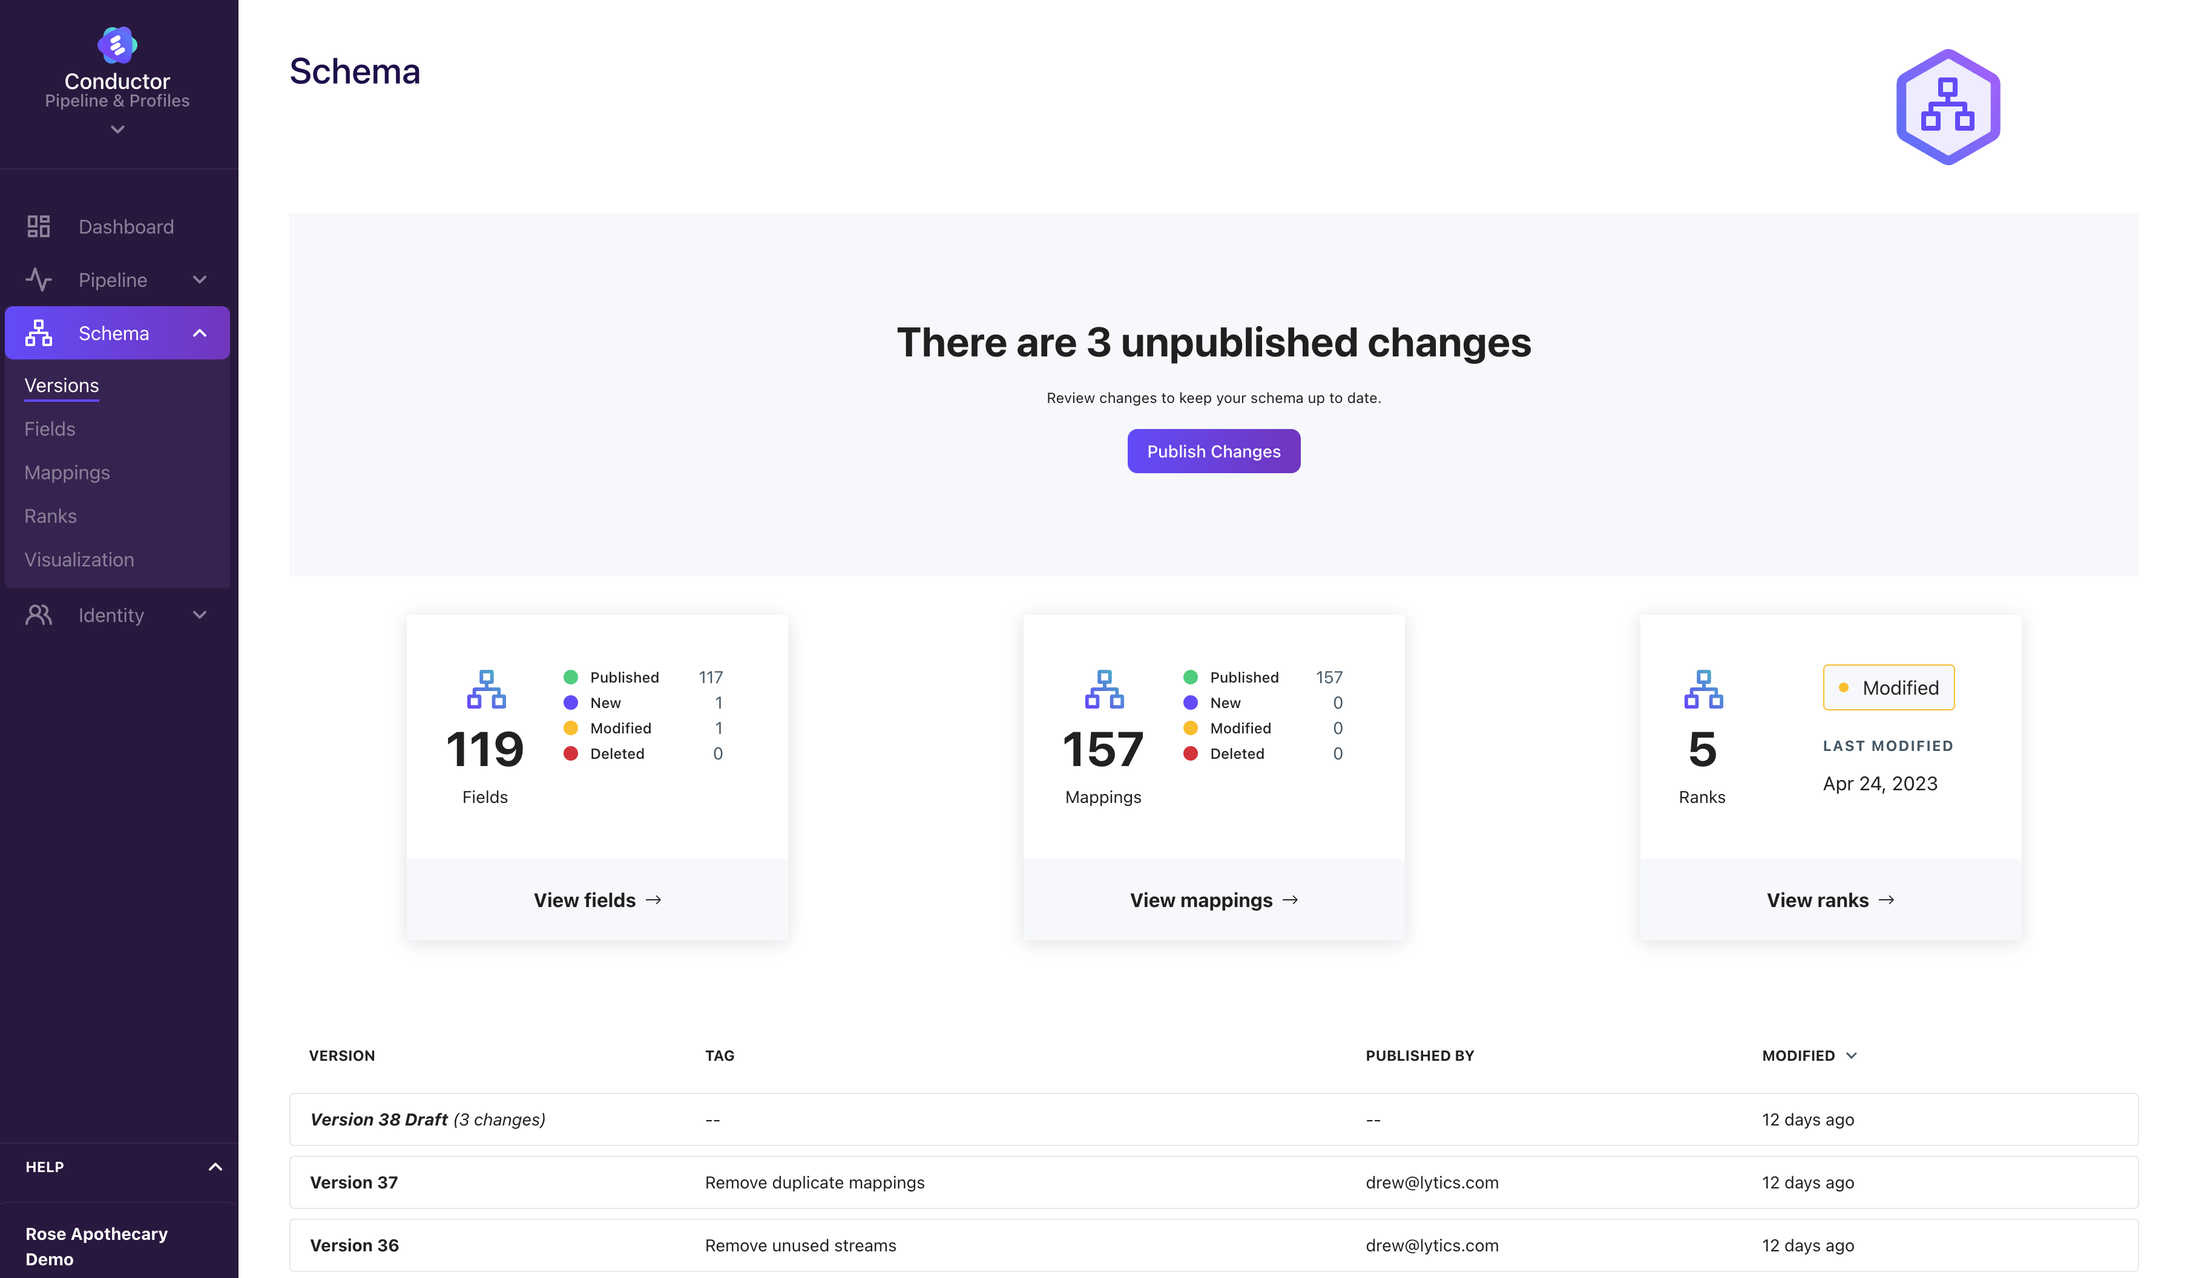The image size is (2190, 1278).
Task: Sort by the MODIFIED column arrow
Action: [x=1851, y=1055]
